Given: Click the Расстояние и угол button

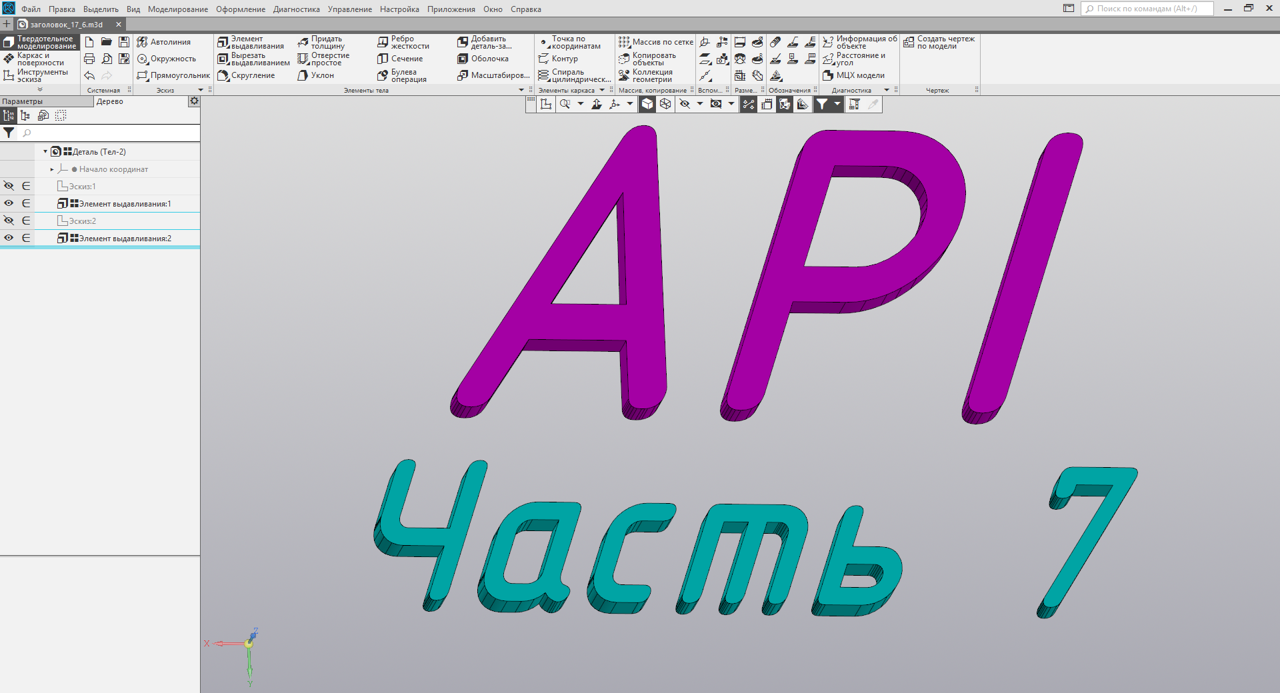Looking at the screenshot, I should tap(861, 59).
